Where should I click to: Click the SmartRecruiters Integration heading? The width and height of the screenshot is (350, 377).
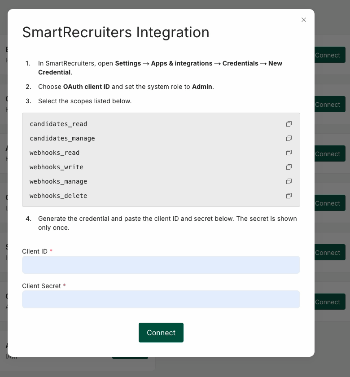pos(116,32)
